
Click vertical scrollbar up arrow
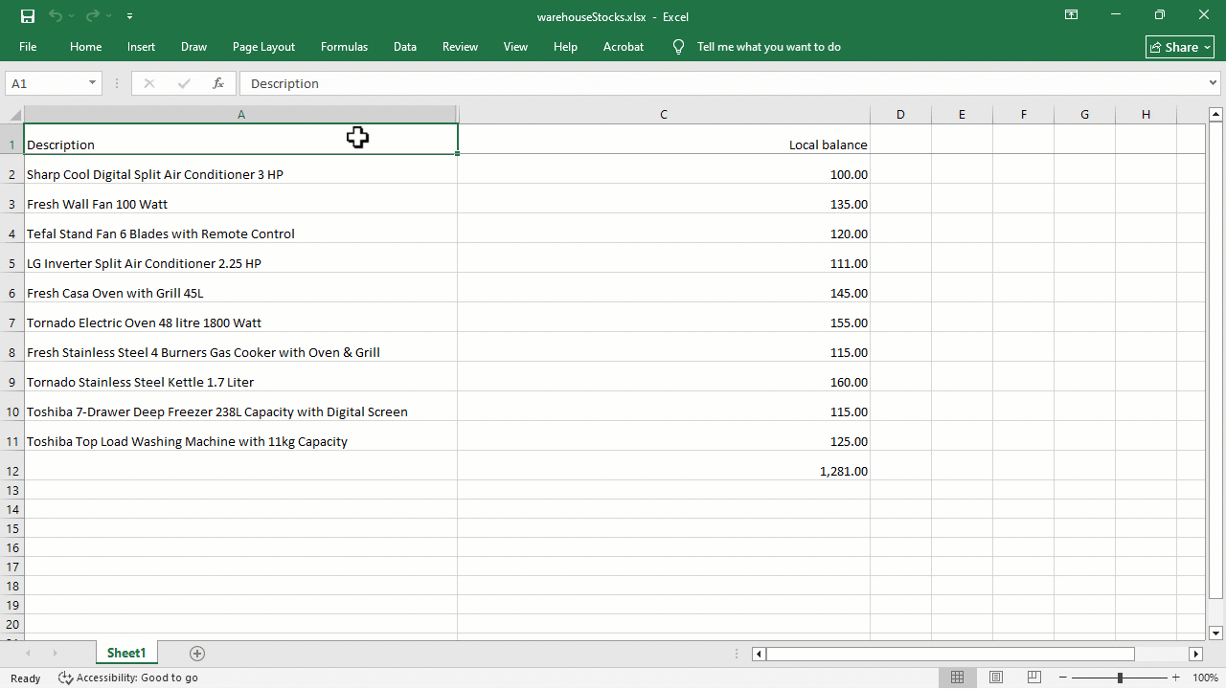(1215, 115)
